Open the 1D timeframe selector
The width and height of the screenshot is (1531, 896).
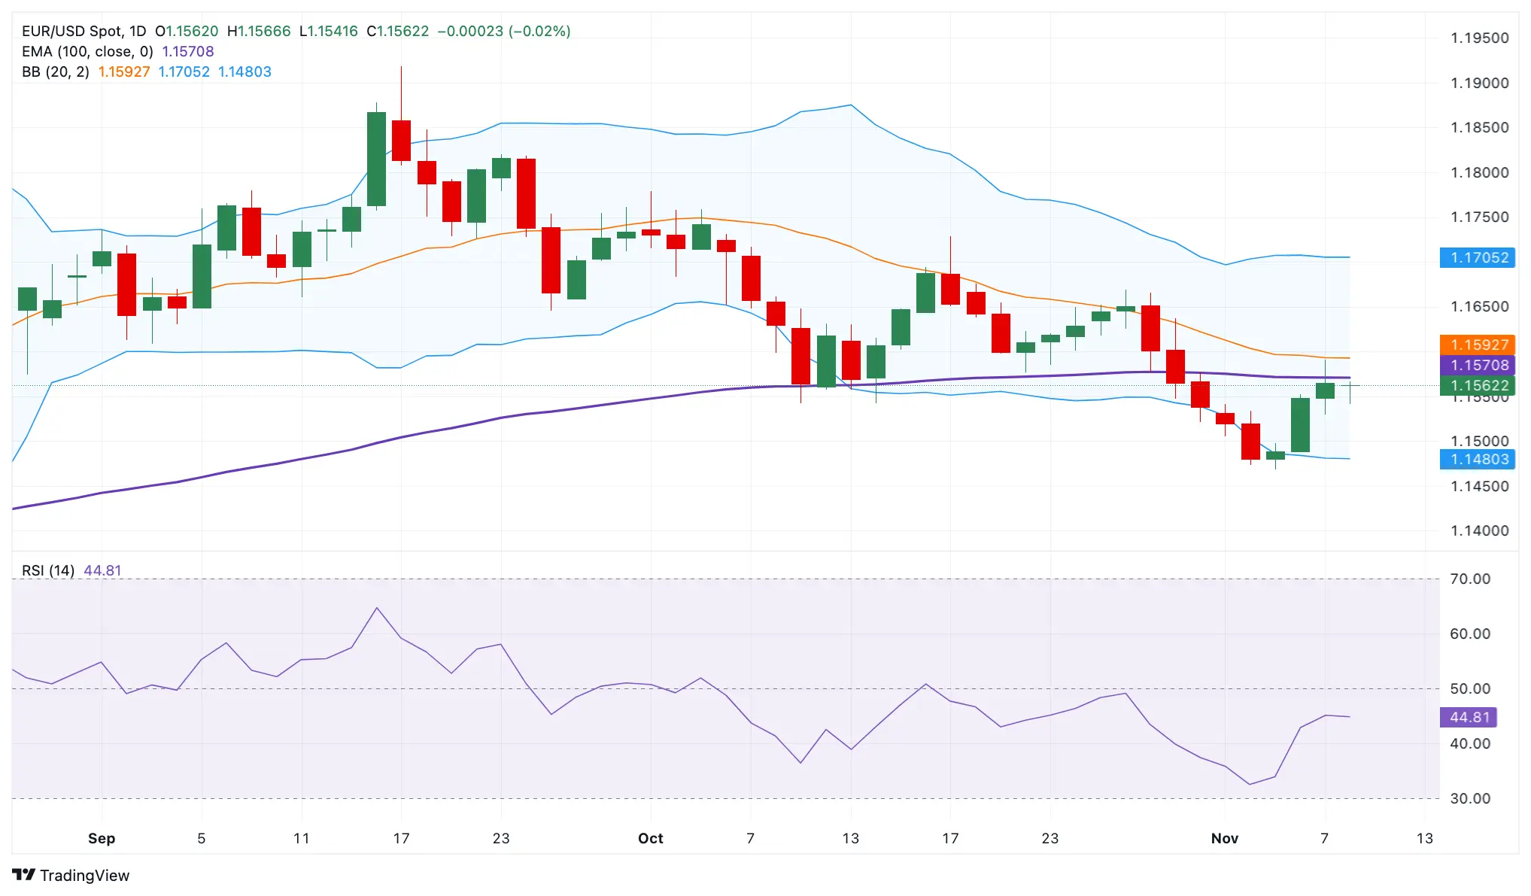(139, 32)
